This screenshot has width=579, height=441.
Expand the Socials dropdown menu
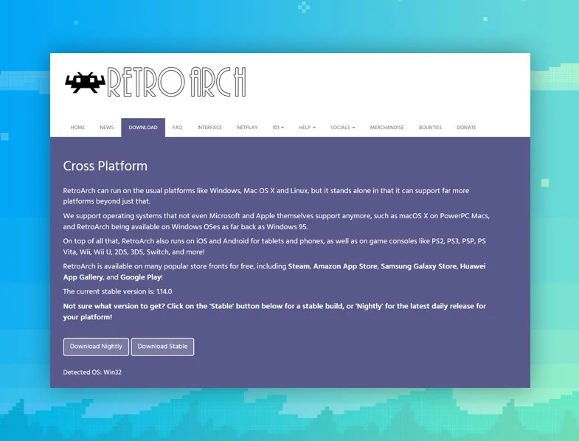(x=343, y=128)
